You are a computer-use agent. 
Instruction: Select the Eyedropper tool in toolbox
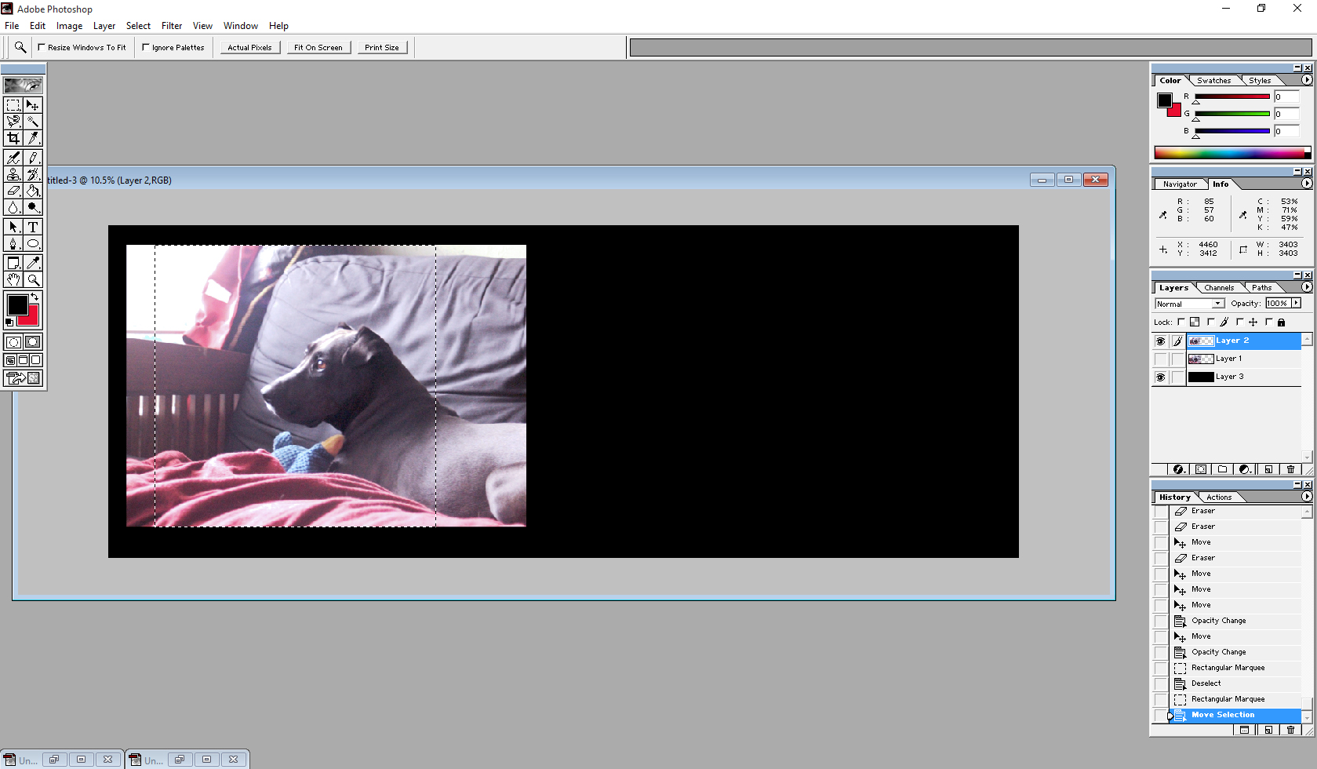tap(33, 263)
